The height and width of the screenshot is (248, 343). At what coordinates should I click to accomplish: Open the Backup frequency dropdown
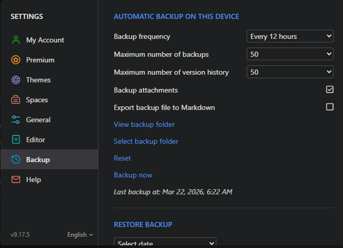pos(290,36)
